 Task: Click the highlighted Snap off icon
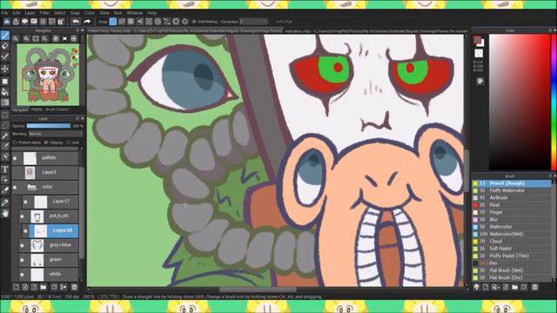[x=112, y=22]
